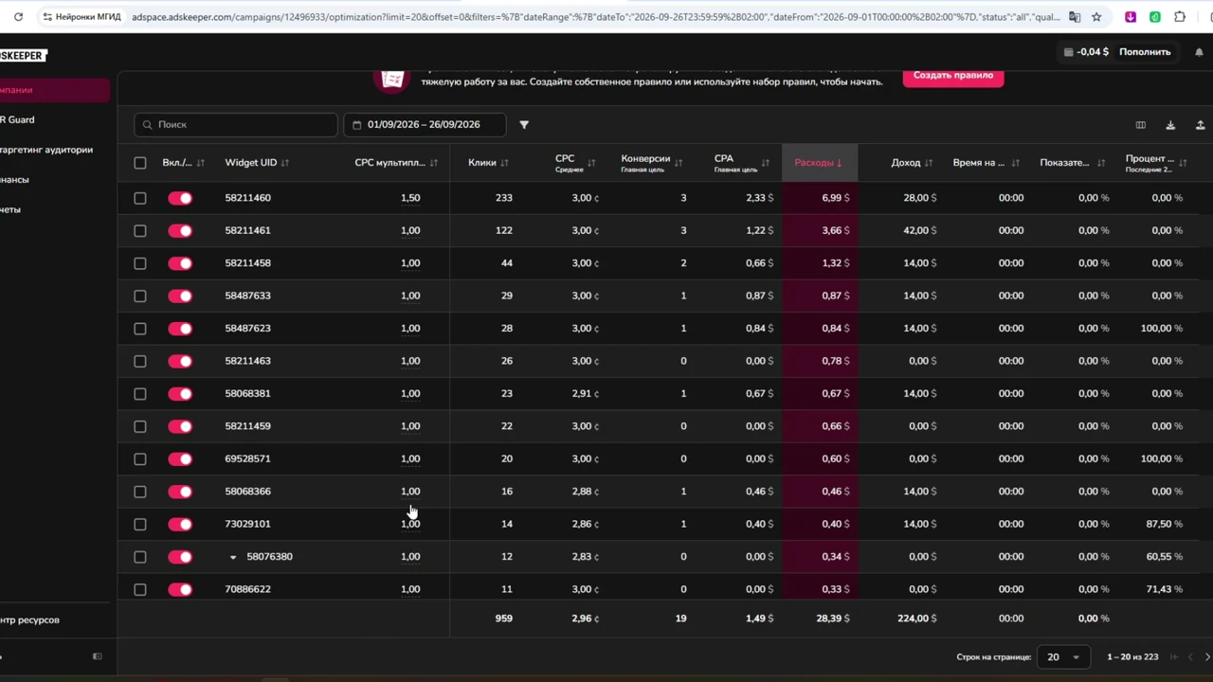The image size is (1213, 682).
Task: Expand widget 58076380 row arrow
Action: [233, 557]
